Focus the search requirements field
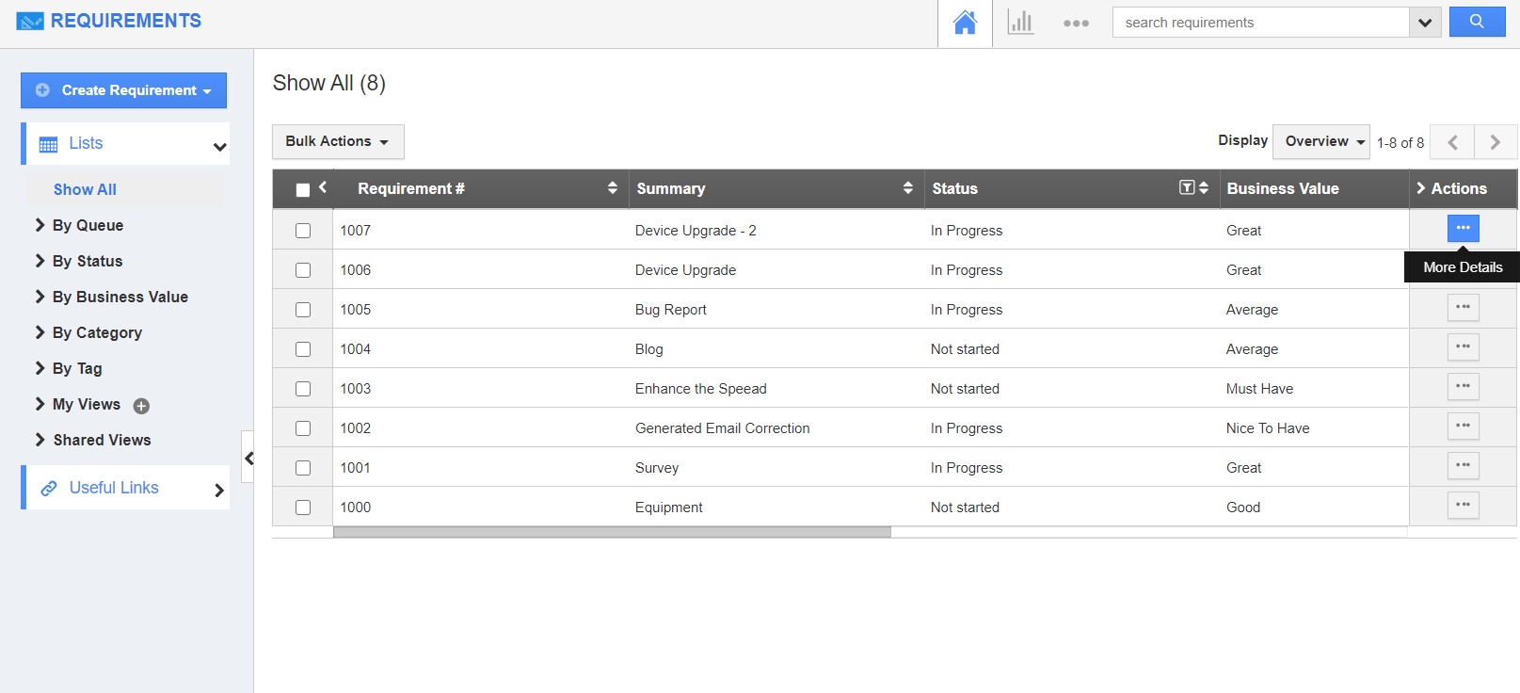 pyautogui.click(x=1260, y=23)
